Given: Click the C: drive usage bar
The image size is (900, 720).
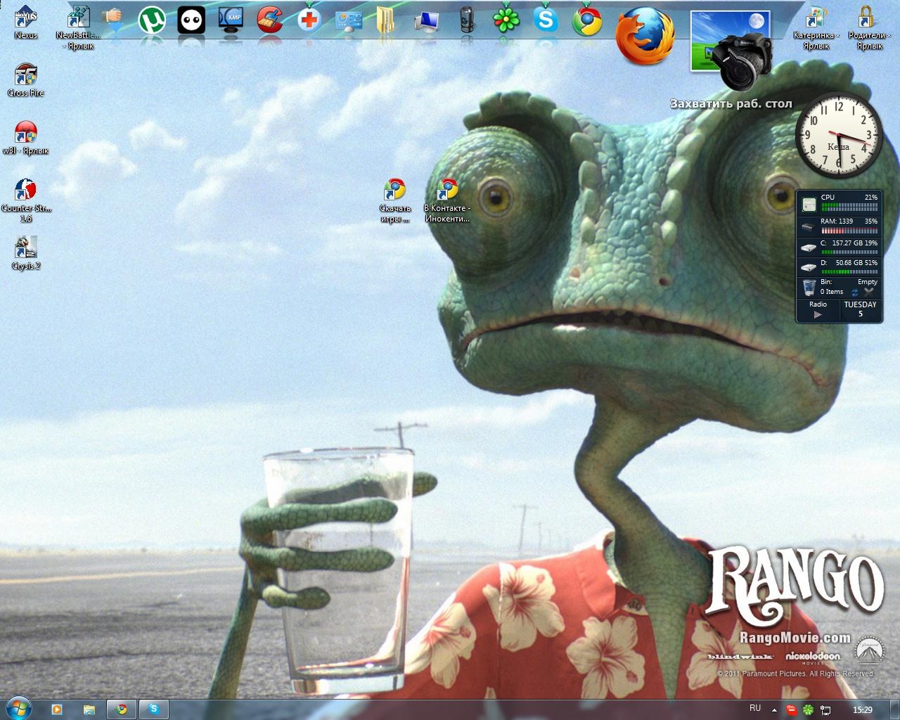Looking at the screenshot, I should point(849,251).
